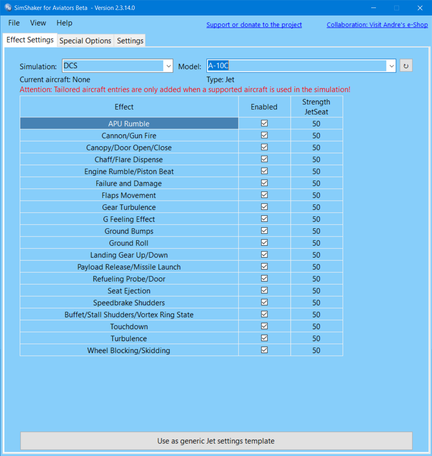Select Cannon/Gun Fire effect name
This screenshot has height=456, width=432.
129,136
